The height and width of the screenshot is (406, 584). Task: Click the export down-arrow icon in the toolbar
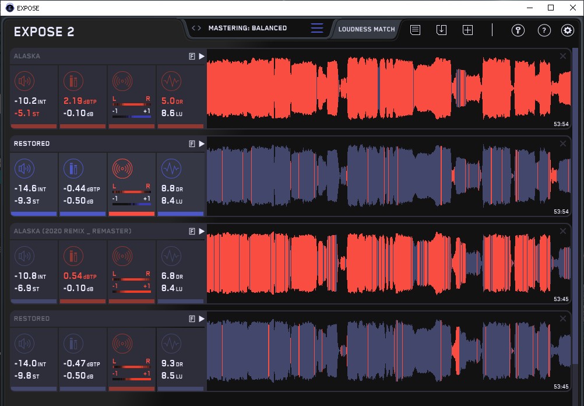(441, 30)
